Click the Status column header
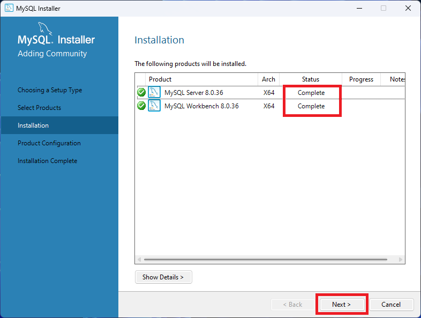Screen dimensions: 421x318 311,79
